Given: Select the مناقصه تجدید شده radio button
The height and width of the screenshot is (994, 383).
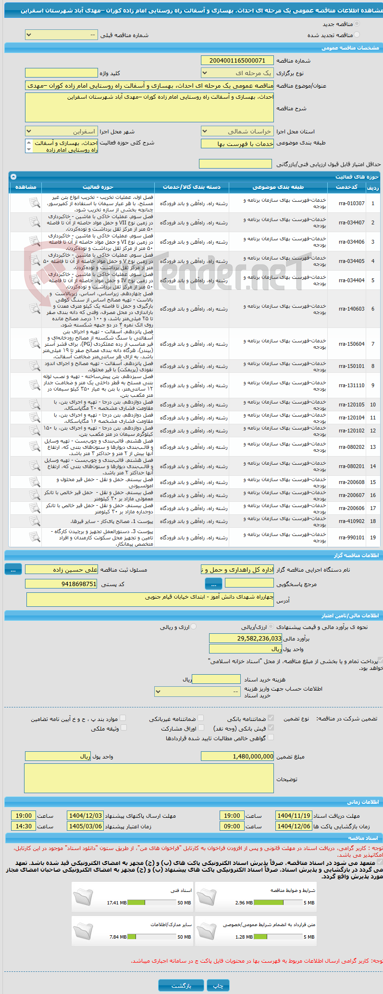Looking at the screenshot, I should point(357,35).
